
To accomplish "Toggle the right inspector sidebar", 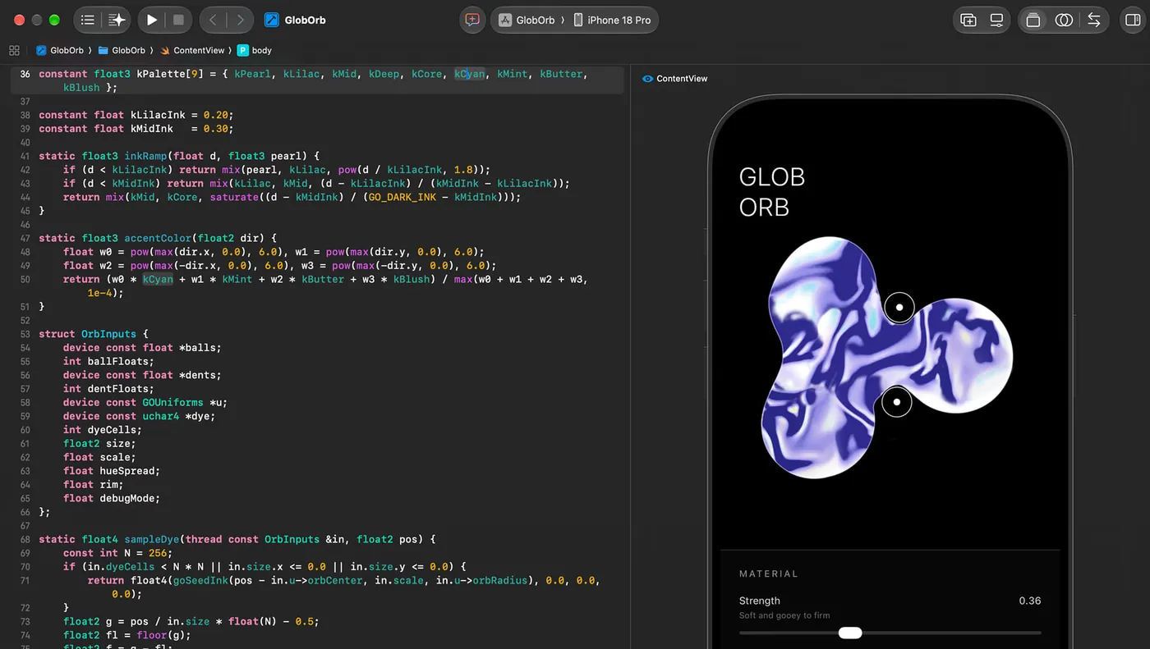I will pyautogui.click(x=1133, y=21).
